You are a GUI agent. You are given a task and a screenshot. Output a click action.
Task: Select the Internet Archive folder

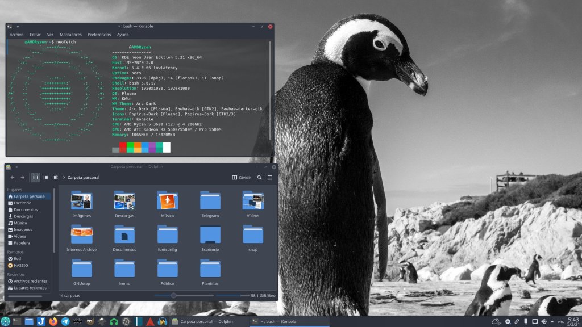[x=81, y=237]
